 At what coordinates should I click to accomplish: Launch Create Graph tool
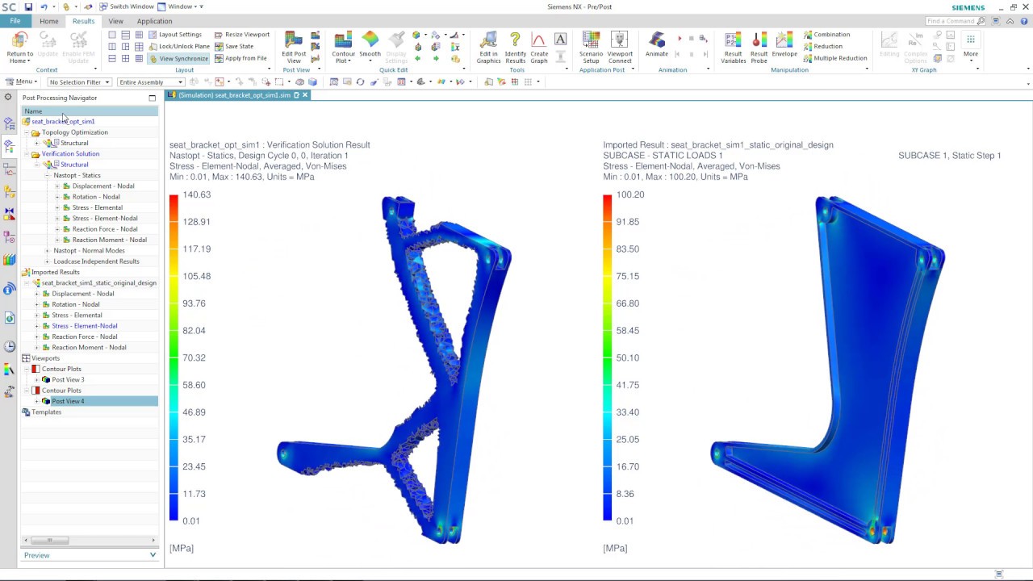(x=539, y=48)
